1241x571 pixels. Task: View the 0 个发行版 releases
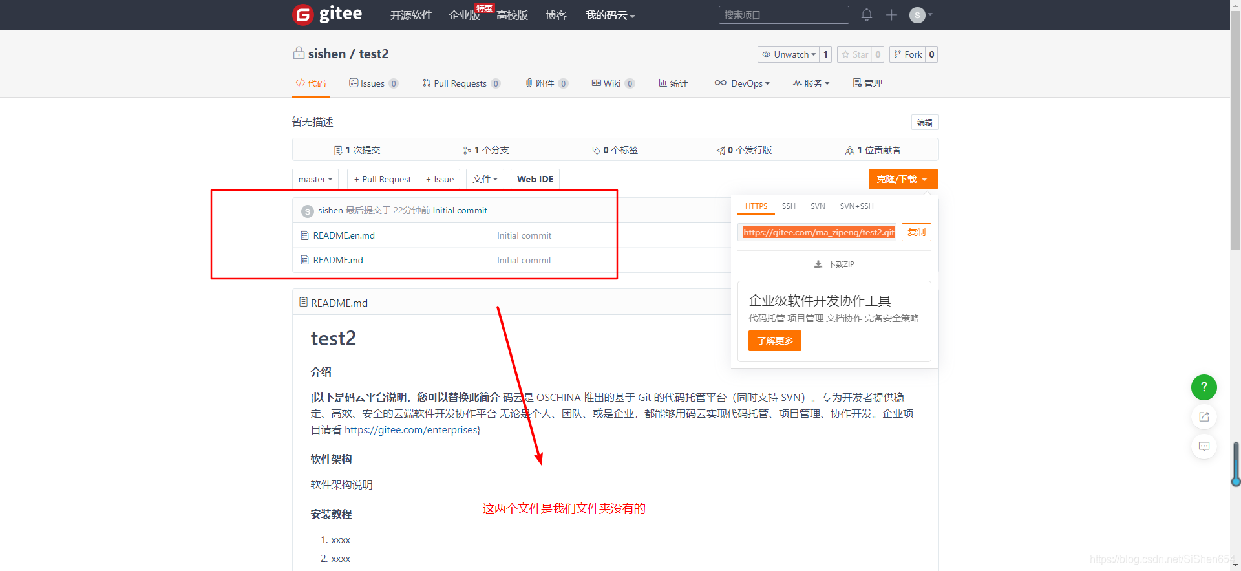click(744, 150)
